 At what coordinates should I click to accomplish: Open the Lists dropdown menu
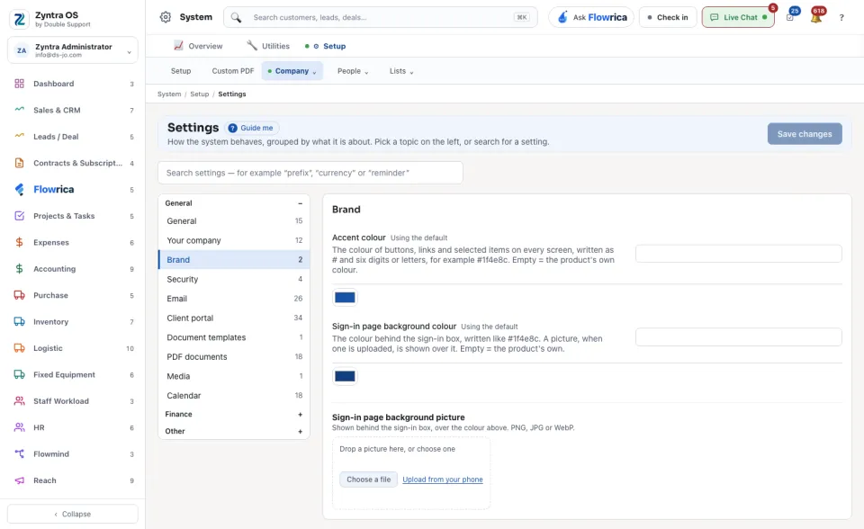401,71
